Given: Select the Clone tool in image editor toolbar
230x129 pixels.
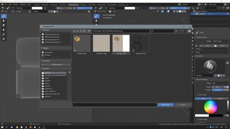Looking at the screenshot, I should pyautogui.click(x=4, y=30).
